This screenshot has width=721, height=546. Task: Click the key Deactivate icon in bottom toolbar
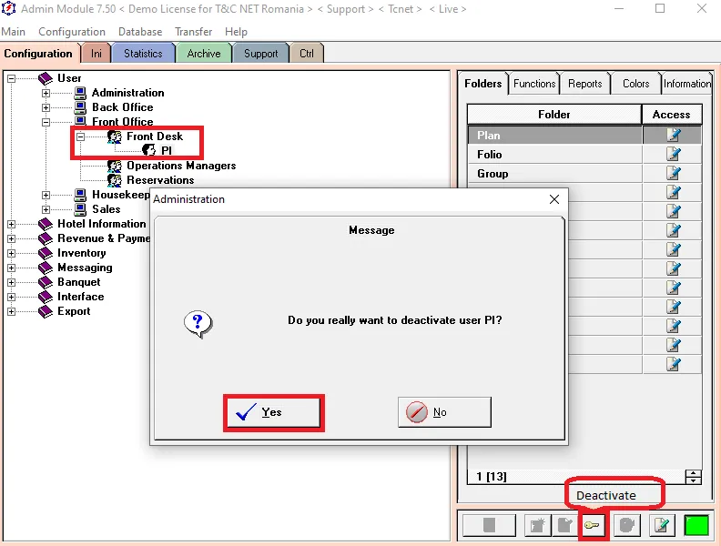tap(592, 525)
